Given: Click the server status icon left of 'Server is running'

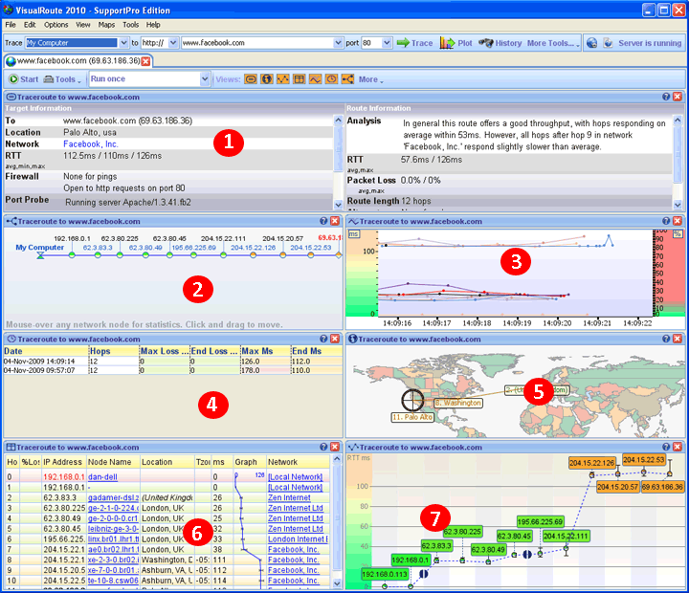Looking at the screenshot, I should pyautogui.click(x=609, y=43).
